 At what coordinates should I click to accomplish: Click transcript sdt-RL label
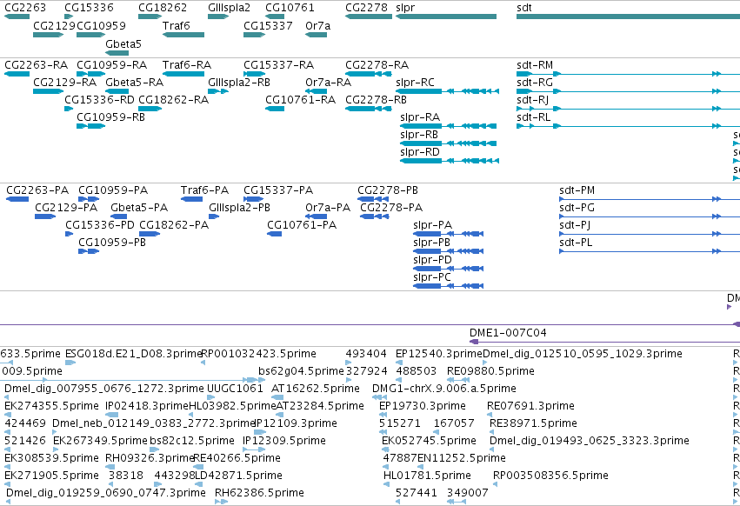pos(533,117)
